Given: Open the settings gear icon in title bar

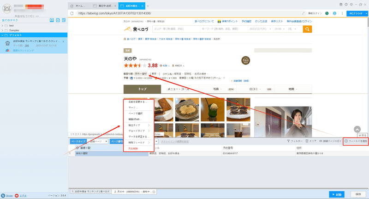Looking at the screenshot, I should 351,5.
